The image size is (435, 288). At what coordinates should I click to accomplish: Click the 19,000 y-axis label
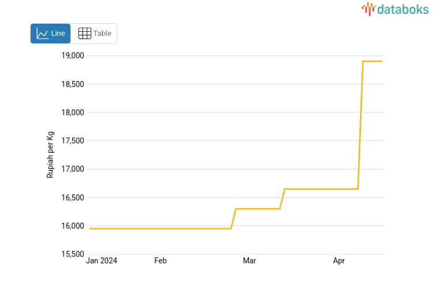point(73,56)
